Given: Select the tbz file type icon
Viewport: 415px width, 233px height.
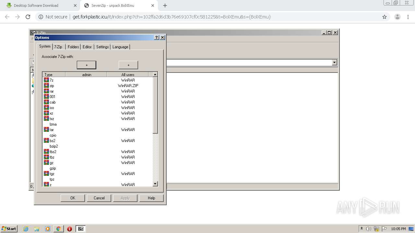Looking at the screenshot, I should 46,157.
